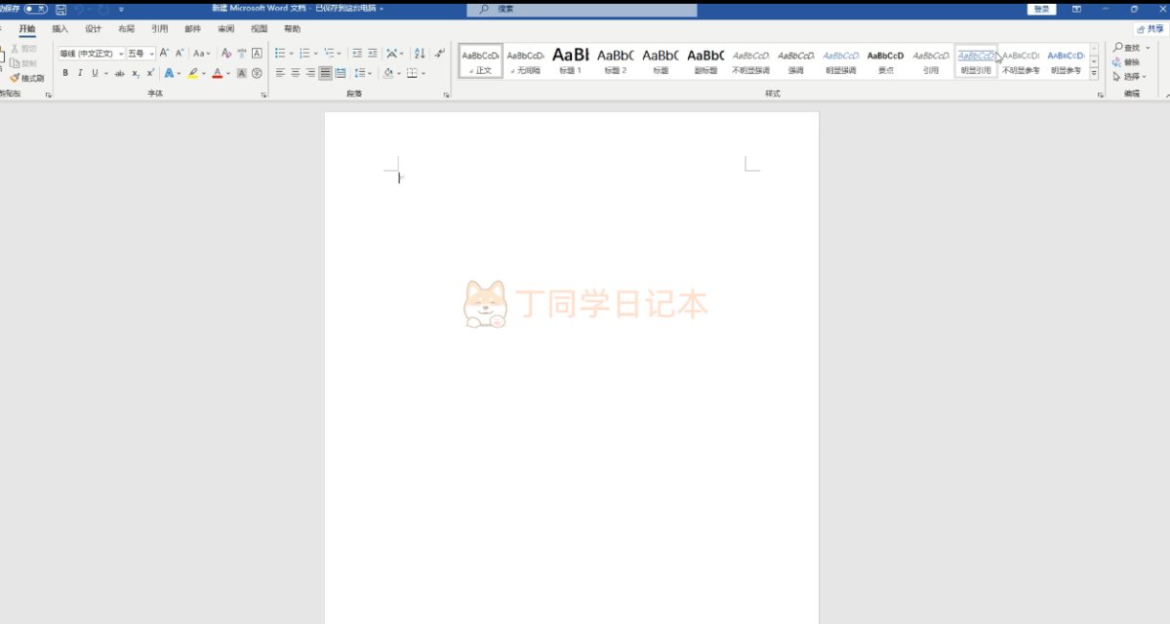Image resolution: width=1170 pixels, height=624 pixels.
Task: Open the font name dropdown
Action: (x=121, y=54)
